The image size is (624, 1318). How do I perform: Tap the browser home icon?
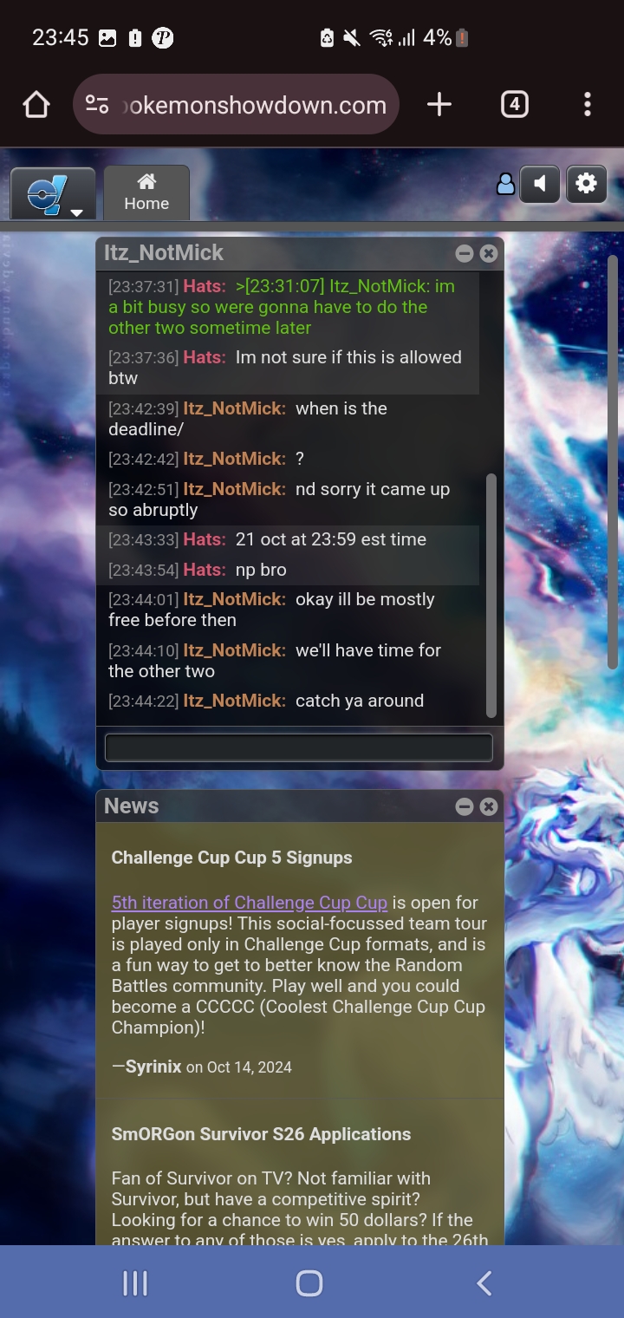coord(36,105)
